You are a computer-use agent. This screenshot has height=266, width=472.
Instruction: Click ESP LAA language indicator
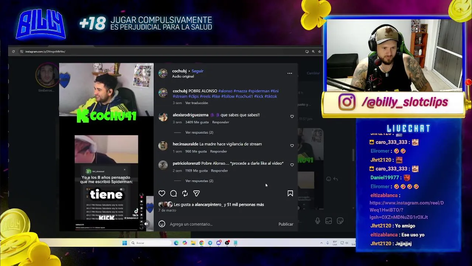335,243
